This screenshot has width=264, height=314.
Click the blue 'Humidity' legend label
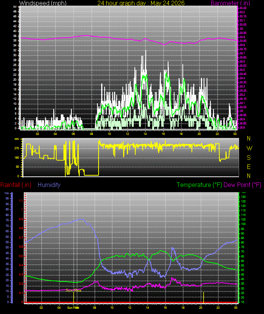[x=49, y=185]
